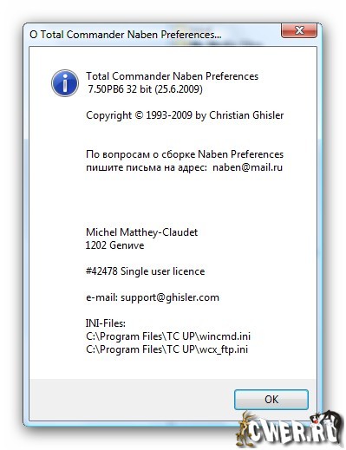Click the dialog title bar text
The height and width of the screenshot is (450, 346).
(x=126, y=35)
